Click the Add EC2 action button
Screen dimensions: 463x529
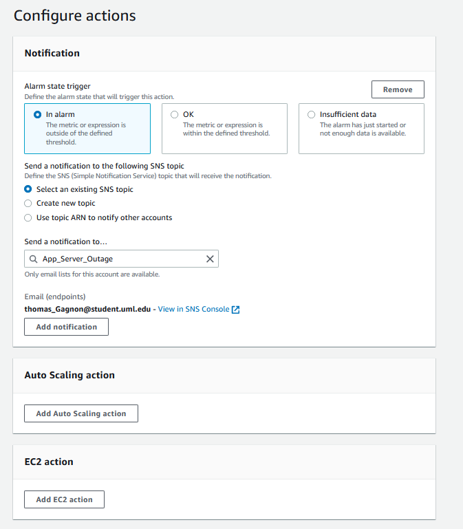64,499
